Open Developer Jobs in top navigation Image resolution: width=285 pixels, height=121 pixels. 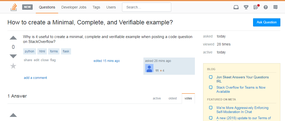pyautogui.click(x=74, y=7)
